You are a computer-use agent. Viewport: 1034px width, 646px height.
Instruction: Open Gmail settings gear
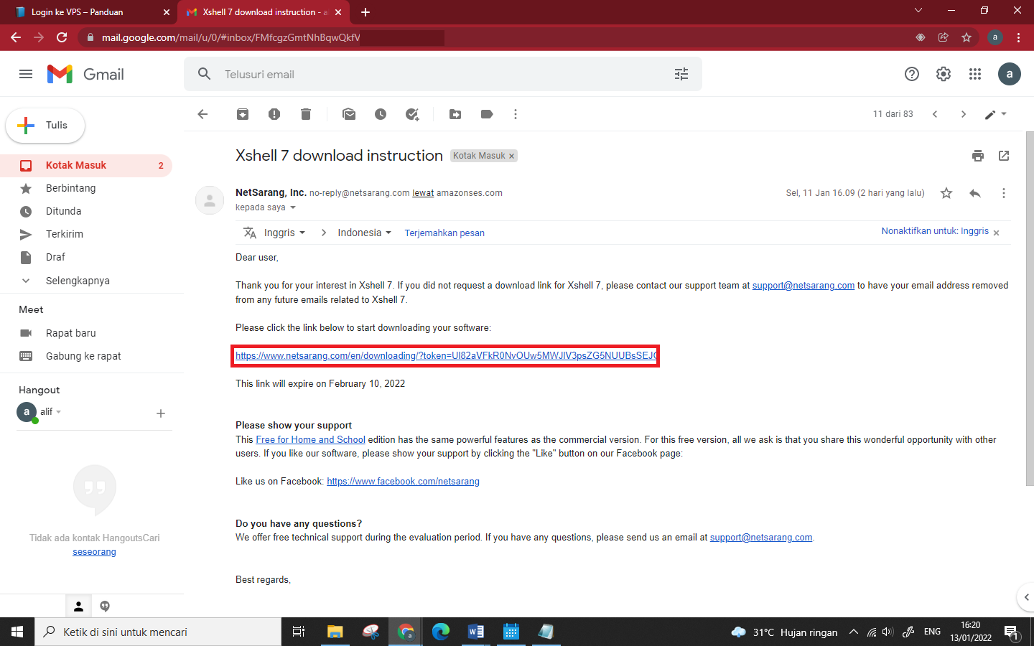pos(944,74)
